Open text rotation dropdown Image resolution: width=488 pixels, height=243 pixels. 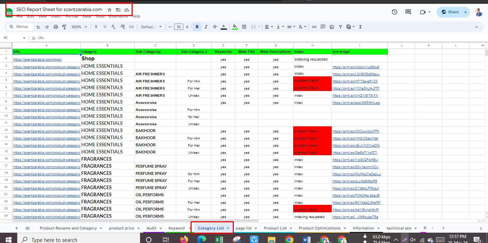[302, 27]
